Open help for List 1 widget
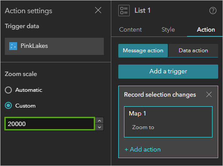223x166 pixels. click(213, 11)
